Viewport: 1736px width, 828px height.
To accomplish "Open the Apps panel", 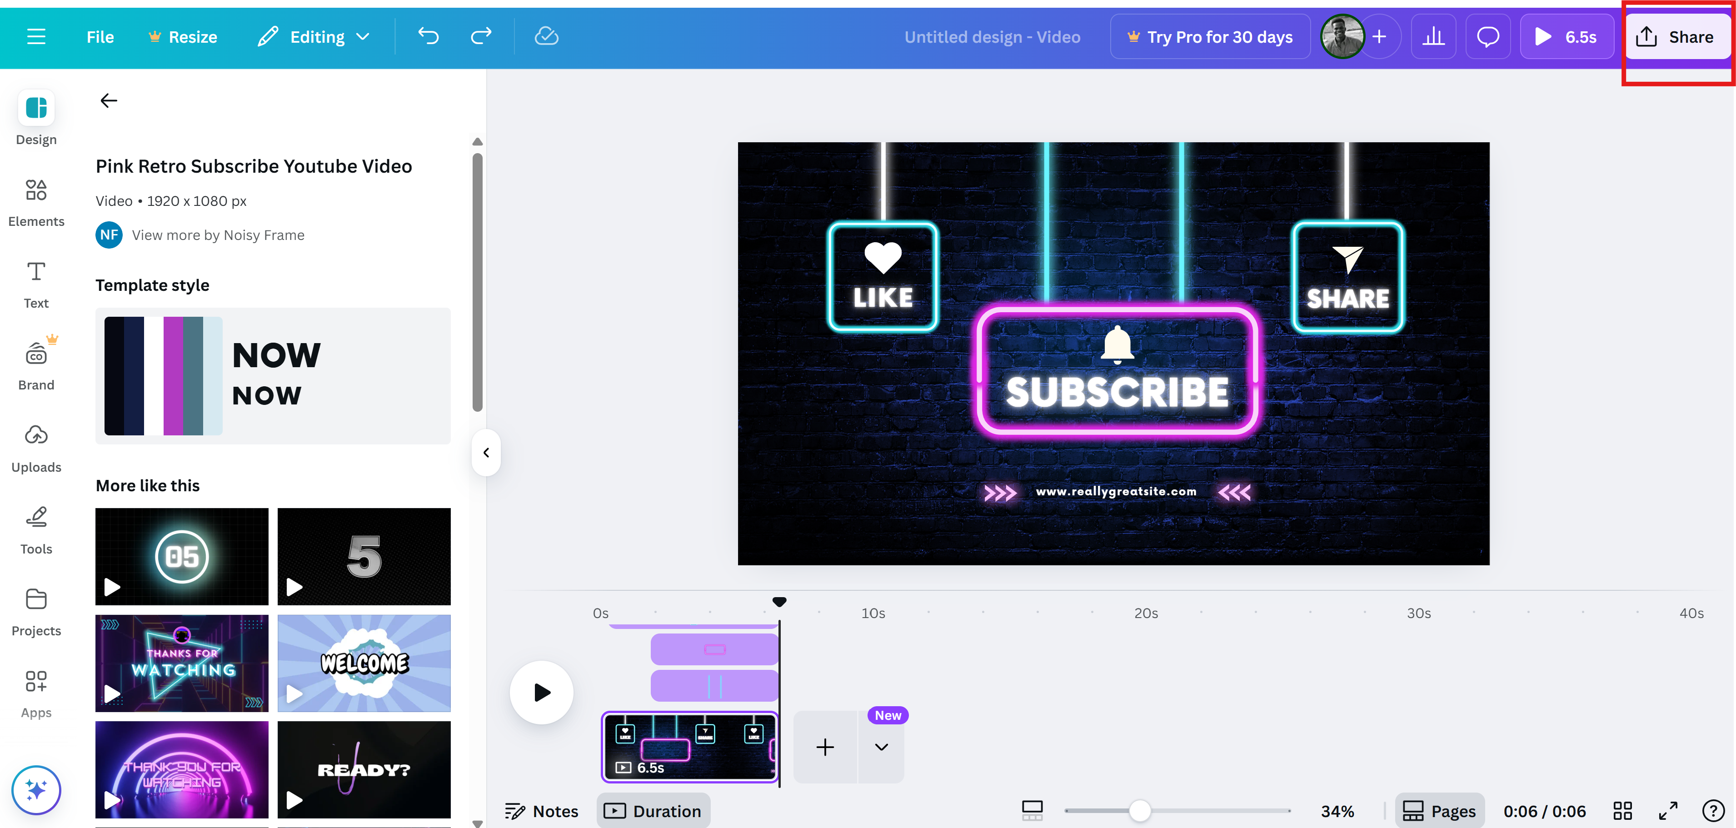I will (36, 691).
